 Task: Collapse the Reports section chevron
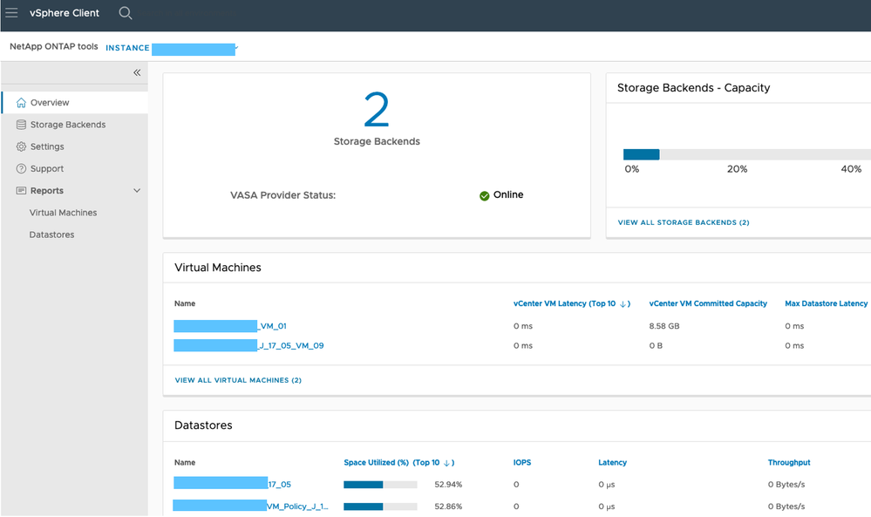coord(137,191)
